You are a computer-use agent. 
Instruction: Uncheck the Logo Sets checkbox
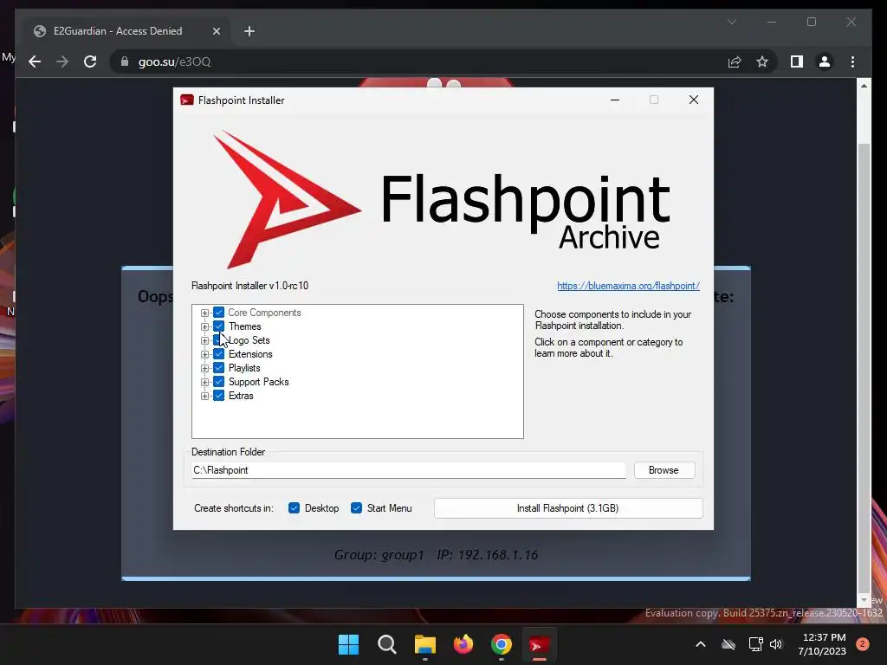point(218,339)
